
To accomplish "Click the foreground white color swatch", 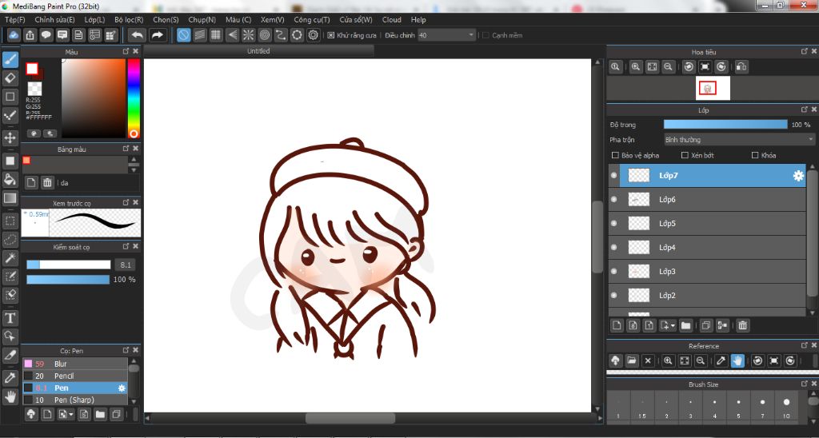I will [32, 69].
